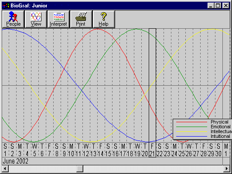Click the left scrollbar arrow
Viewport: 232px width, 174px height.
pyautogui.click(x=5, y=168)
